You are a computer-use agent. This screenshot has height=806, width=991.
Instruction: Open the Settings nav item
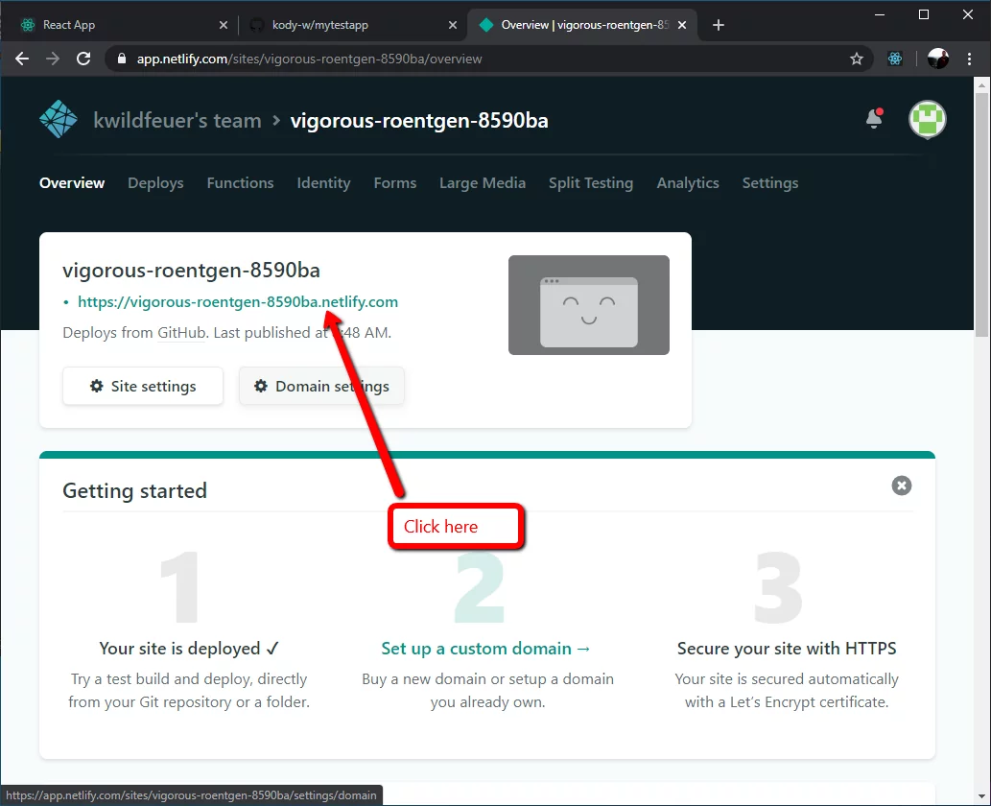tap(769, 182)
